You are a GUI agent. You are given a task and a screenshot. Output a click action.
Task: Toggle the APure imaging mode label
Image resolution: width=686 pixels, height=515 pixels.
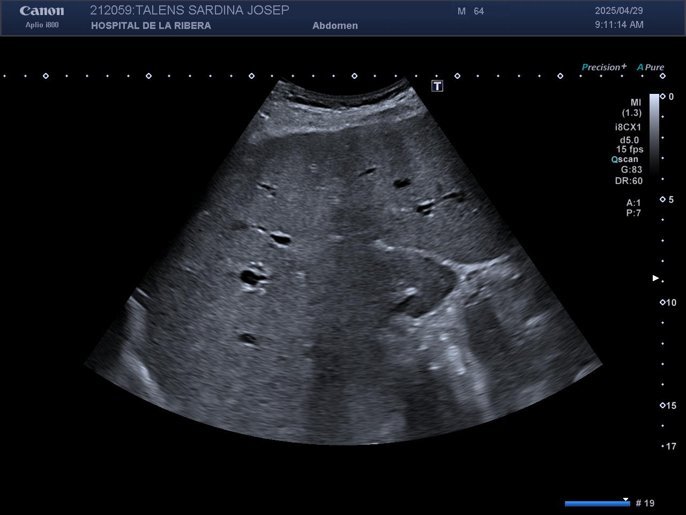pos(650,67)
